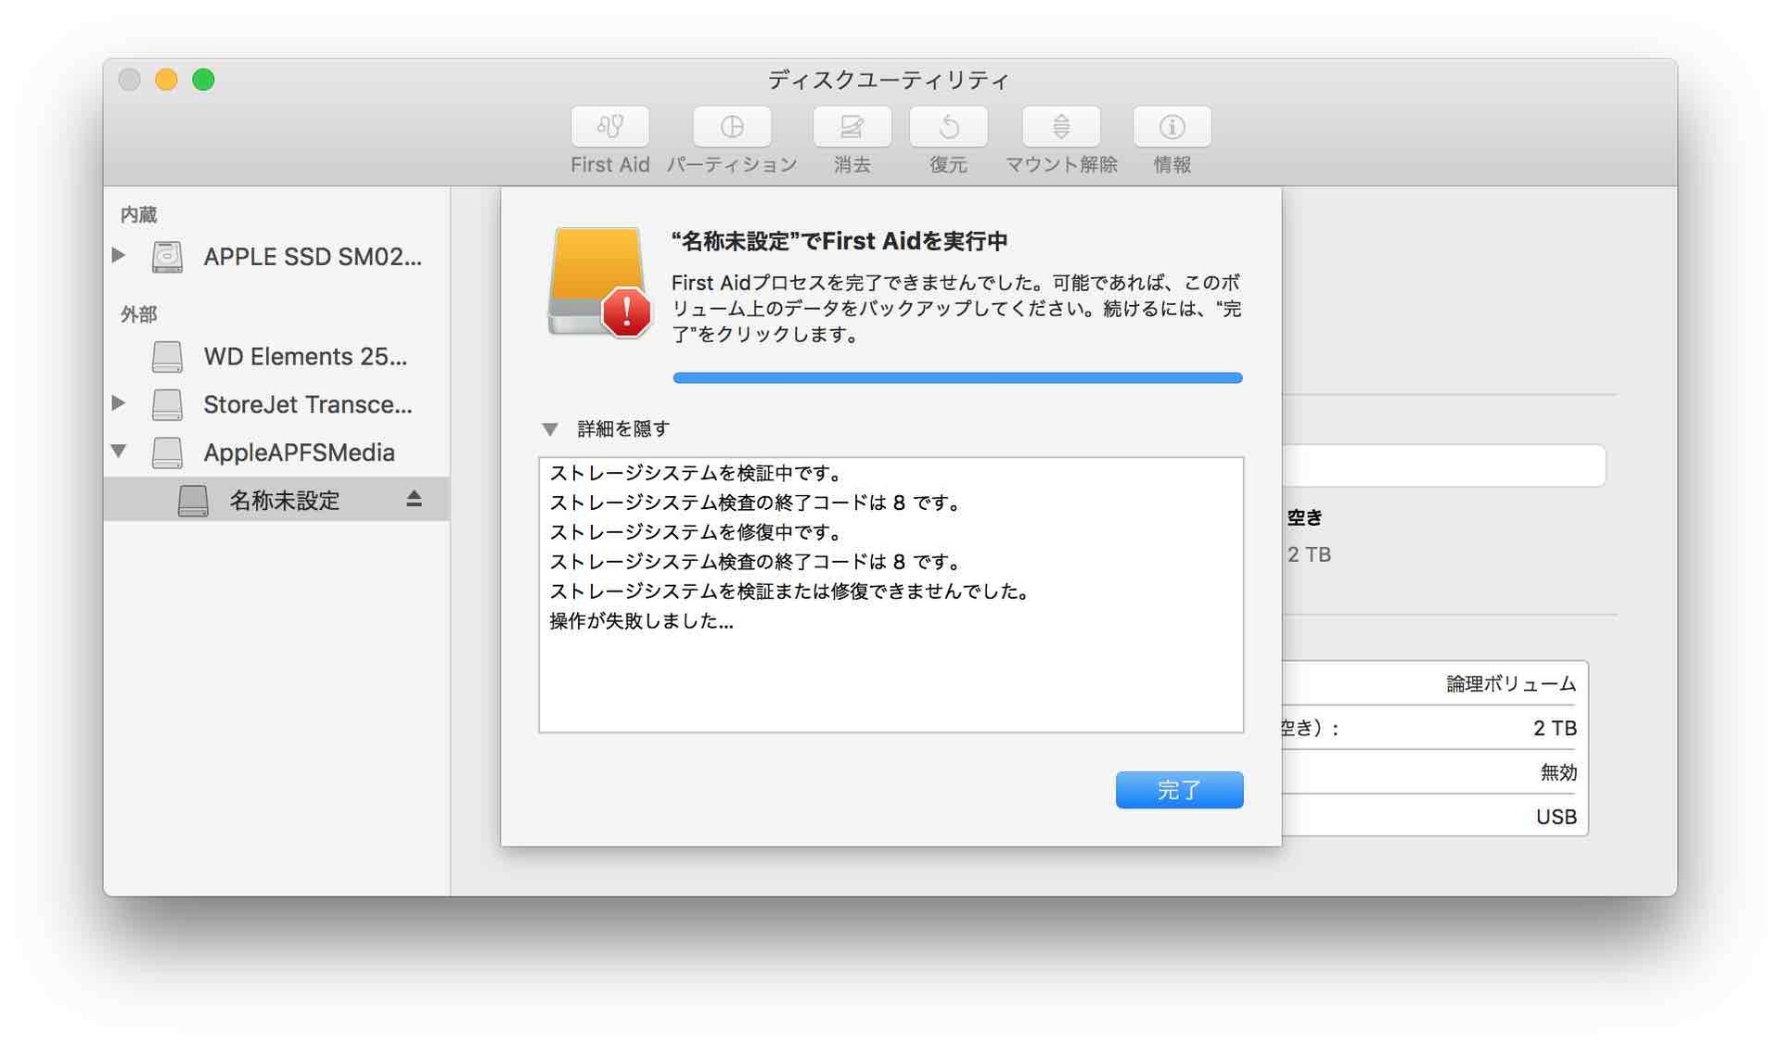Click log line 操作が失敗しました...
Screen dimensions: 1781x1044
click(641, 621)
